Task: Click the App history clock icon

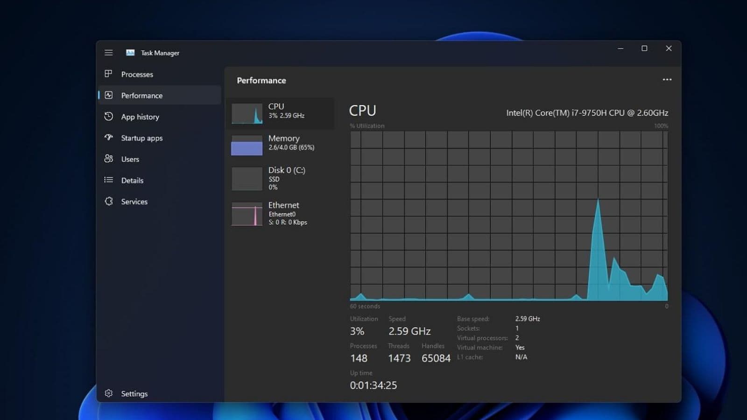Action: click(109, 117)
